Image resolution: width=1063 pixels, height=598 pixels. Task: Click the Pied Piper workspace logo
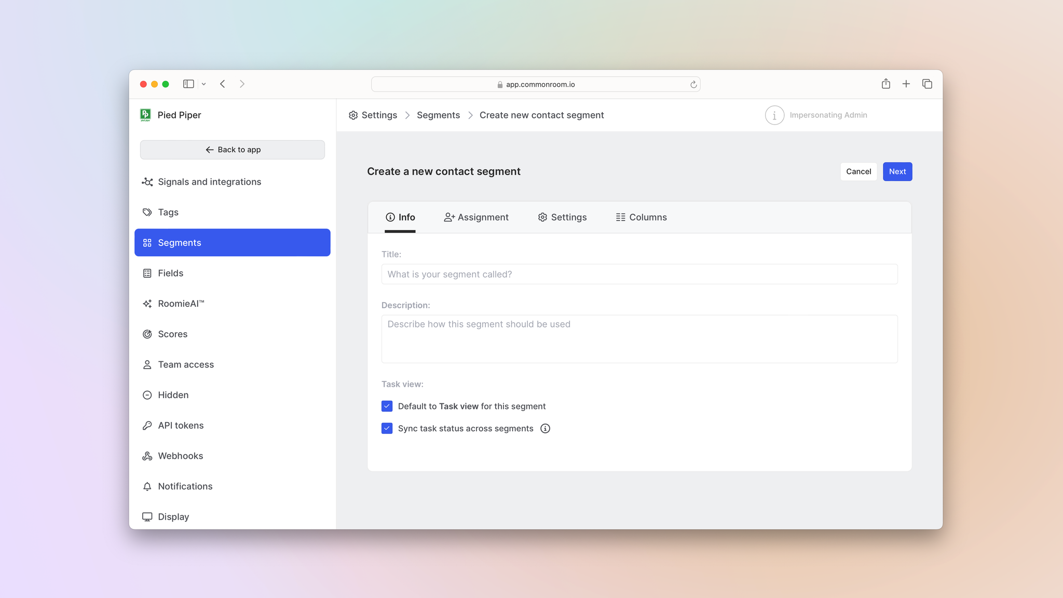point(145,115)
